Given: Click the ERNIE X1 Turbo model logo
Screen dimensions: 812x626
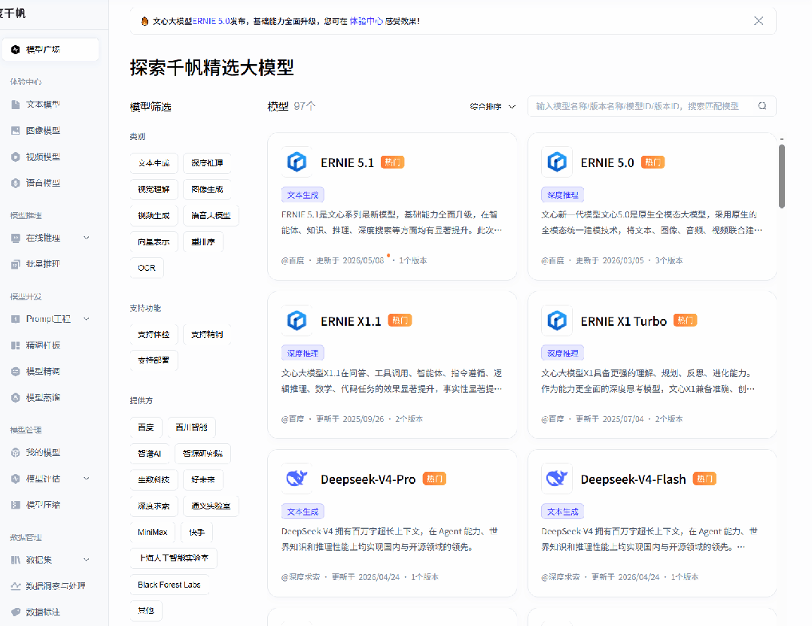Looking at the screenshot, I should click(557, 321).
